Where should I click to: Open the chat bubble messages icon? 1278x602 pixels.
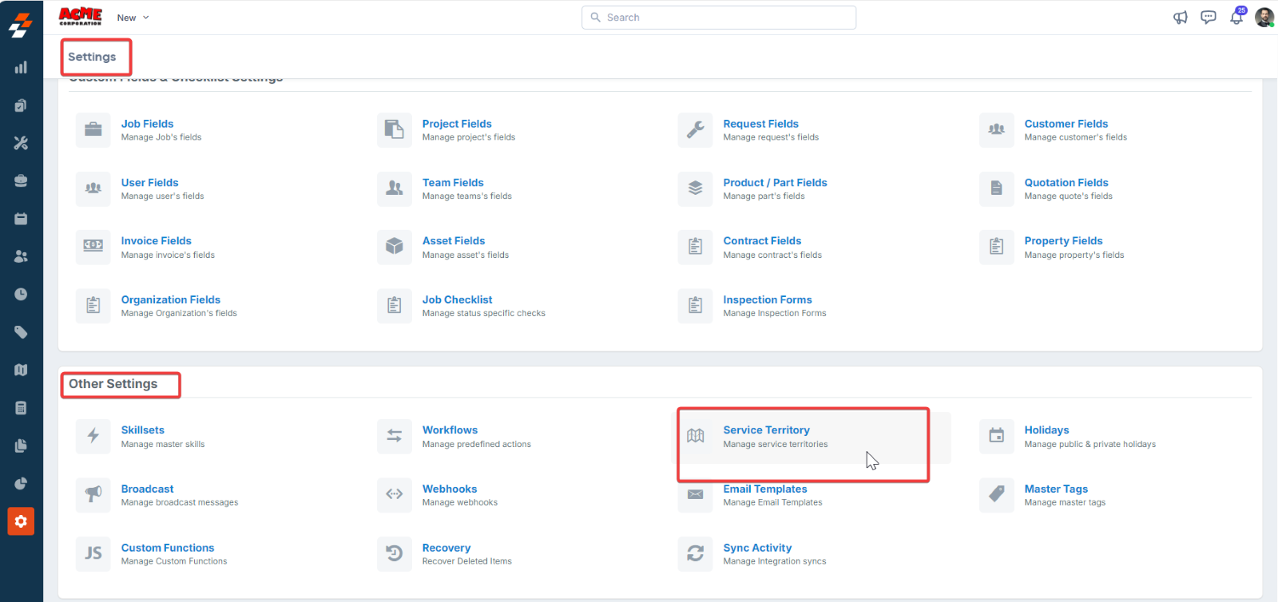click(x=1208, y=18)
